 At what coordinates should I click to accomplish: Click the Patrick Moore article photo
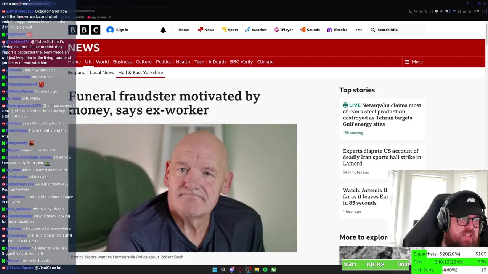click(183, 188)
